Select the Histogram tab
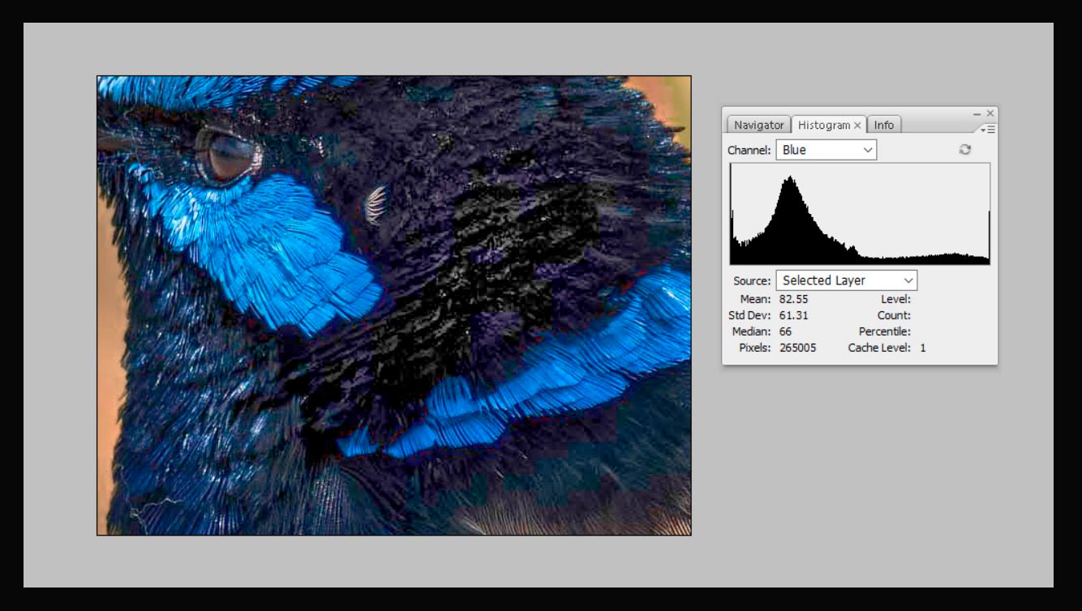The width and height of the screenshot is (1082, 611). [823, 125]
